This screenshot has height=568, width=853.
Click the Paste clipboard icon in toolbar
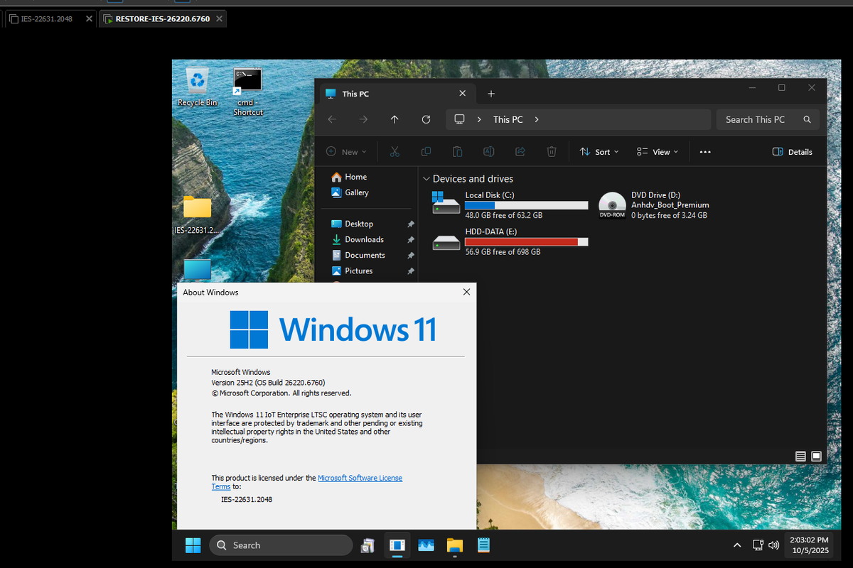click(x=457, y=151)
